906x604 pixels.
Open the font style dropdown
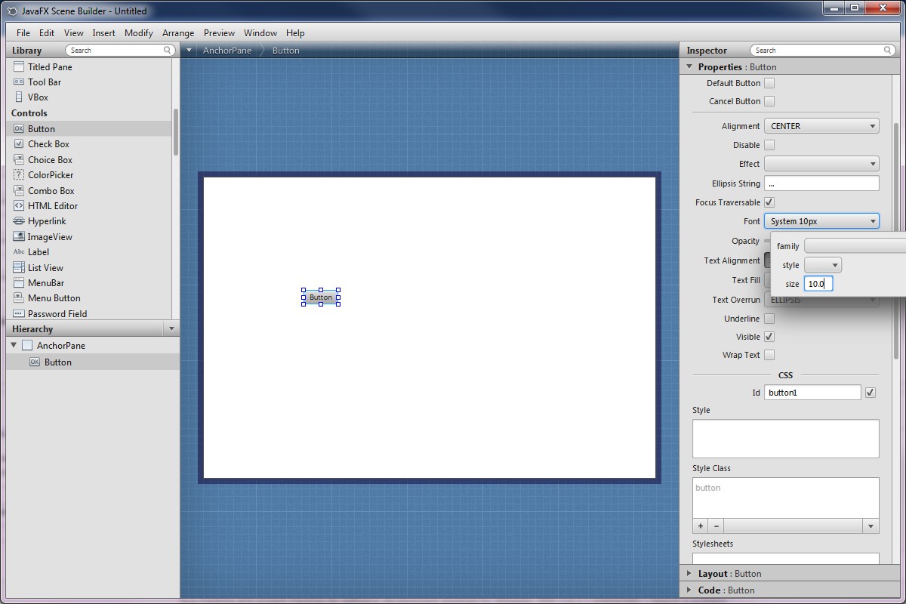pyautogui.click(x=822, y=265)
